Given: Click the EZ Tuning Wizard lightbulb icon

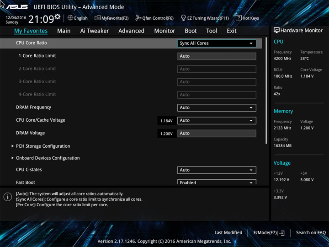Looking at the screenshot, I should [x=183, y=18].
